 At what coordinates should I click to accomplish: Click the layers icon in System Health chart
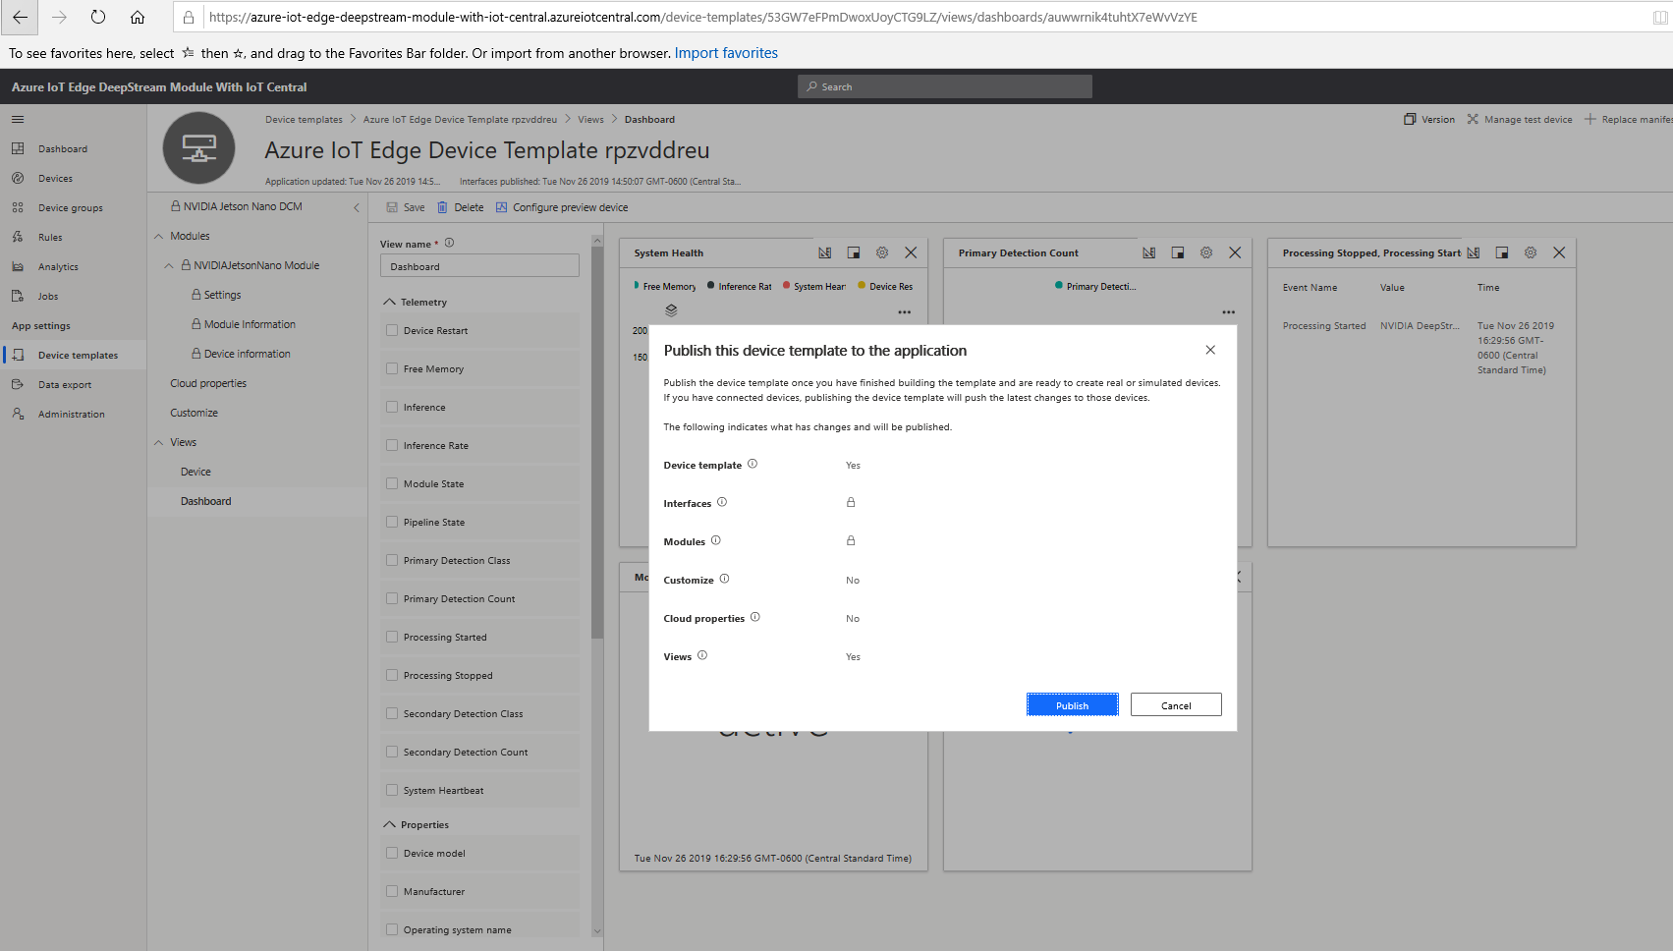pyautogui.click(x=671, y=310)
